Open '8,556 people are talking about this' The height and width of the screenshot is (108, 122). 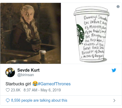(39, 100)
